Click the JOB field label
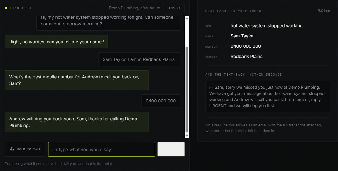 [x=208, y=26]
